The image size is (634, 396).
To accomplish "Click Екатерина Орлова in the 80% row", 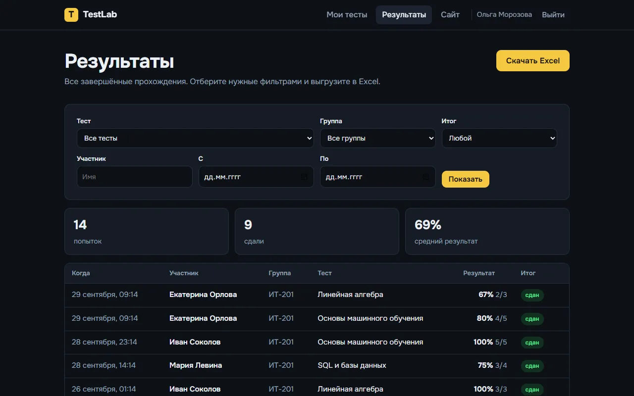I will pos(203,318).
